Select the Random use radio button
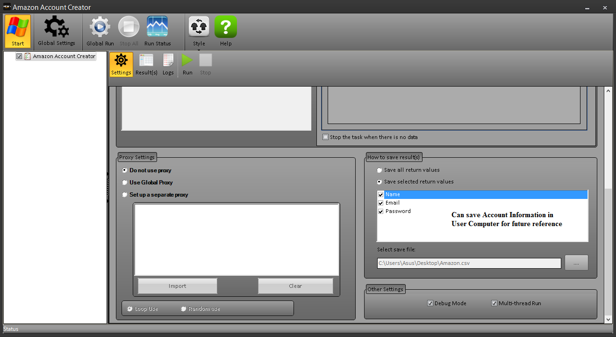 (x=184, y=309)
